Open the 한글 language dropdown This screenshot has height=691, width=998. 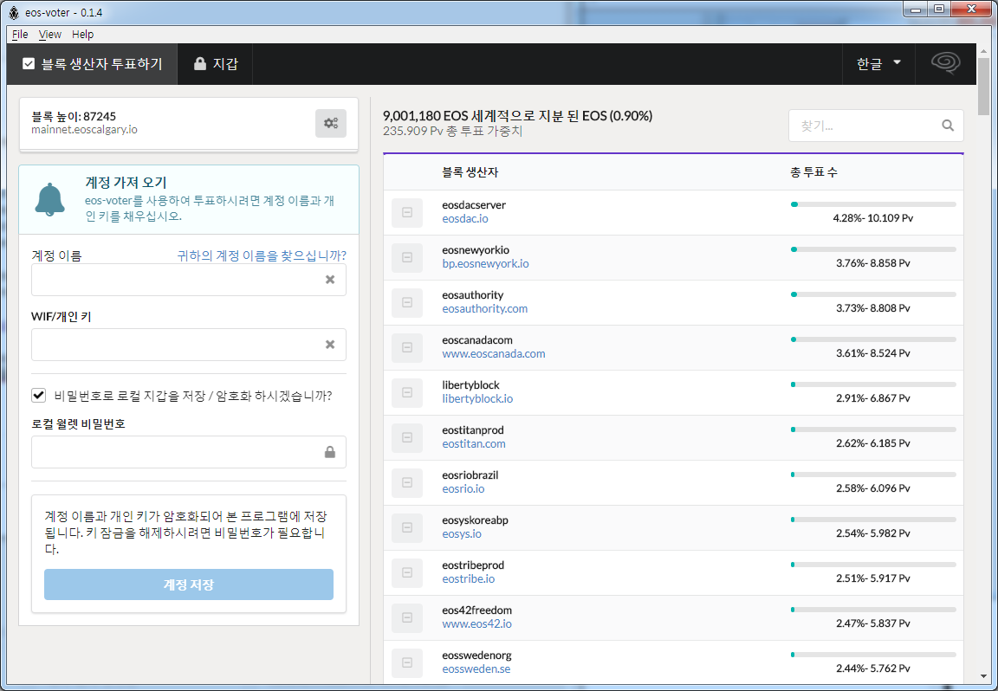click(x=878, y=63)
